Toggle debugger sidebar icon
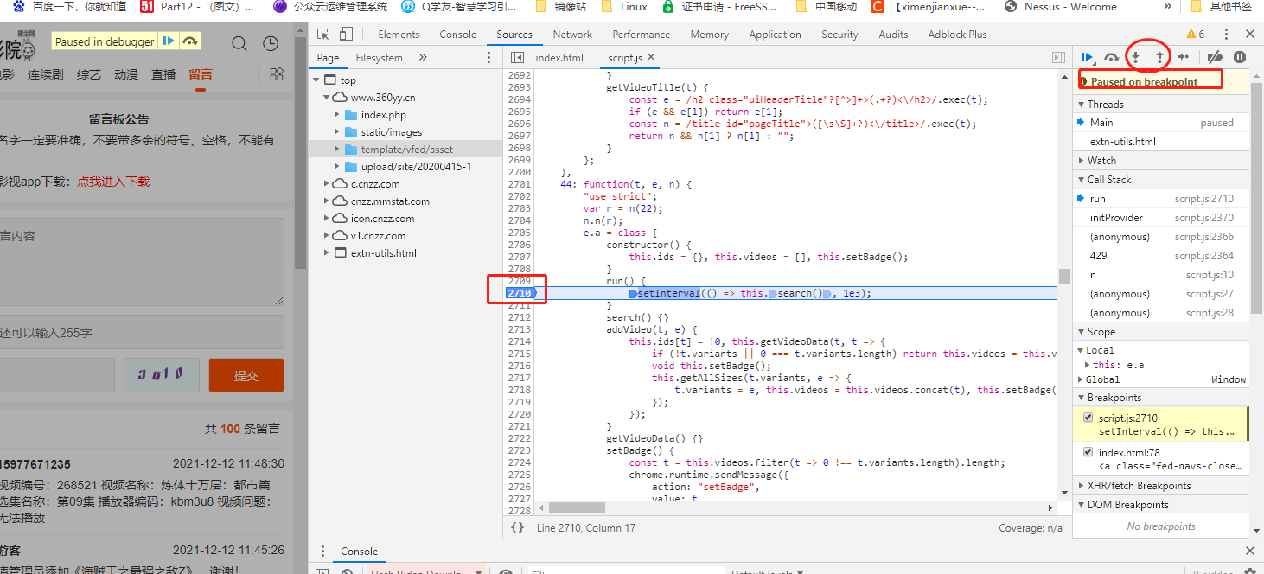Image resolution: width=1264 pixels, height=574 pixels. click(1058, 58)
